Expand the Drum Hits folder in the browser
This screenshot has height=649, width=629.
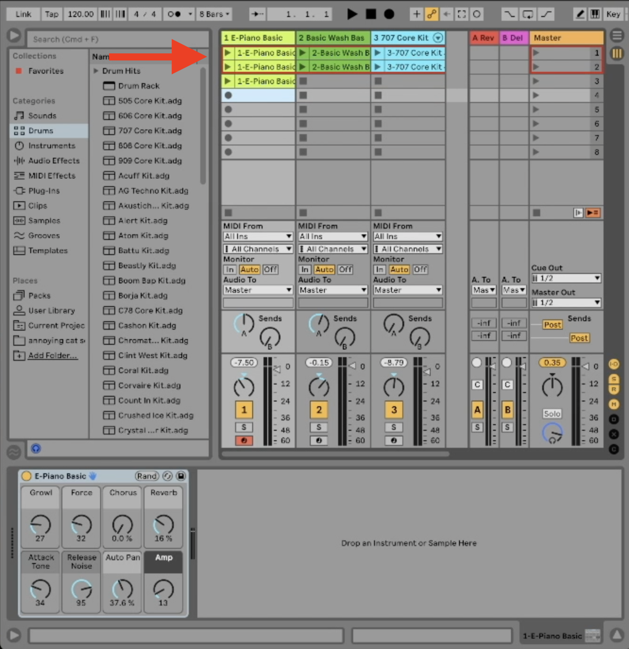96,71
